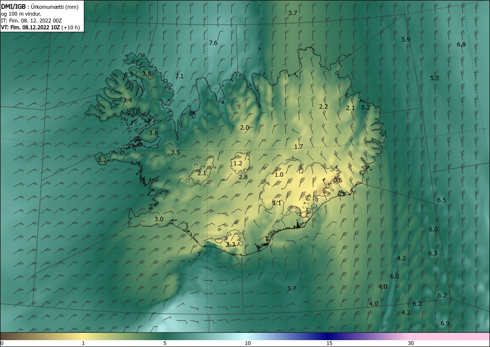Click the 3.0 value label
The height and width of the screenshot is (347, 490).
click(159, 219)
